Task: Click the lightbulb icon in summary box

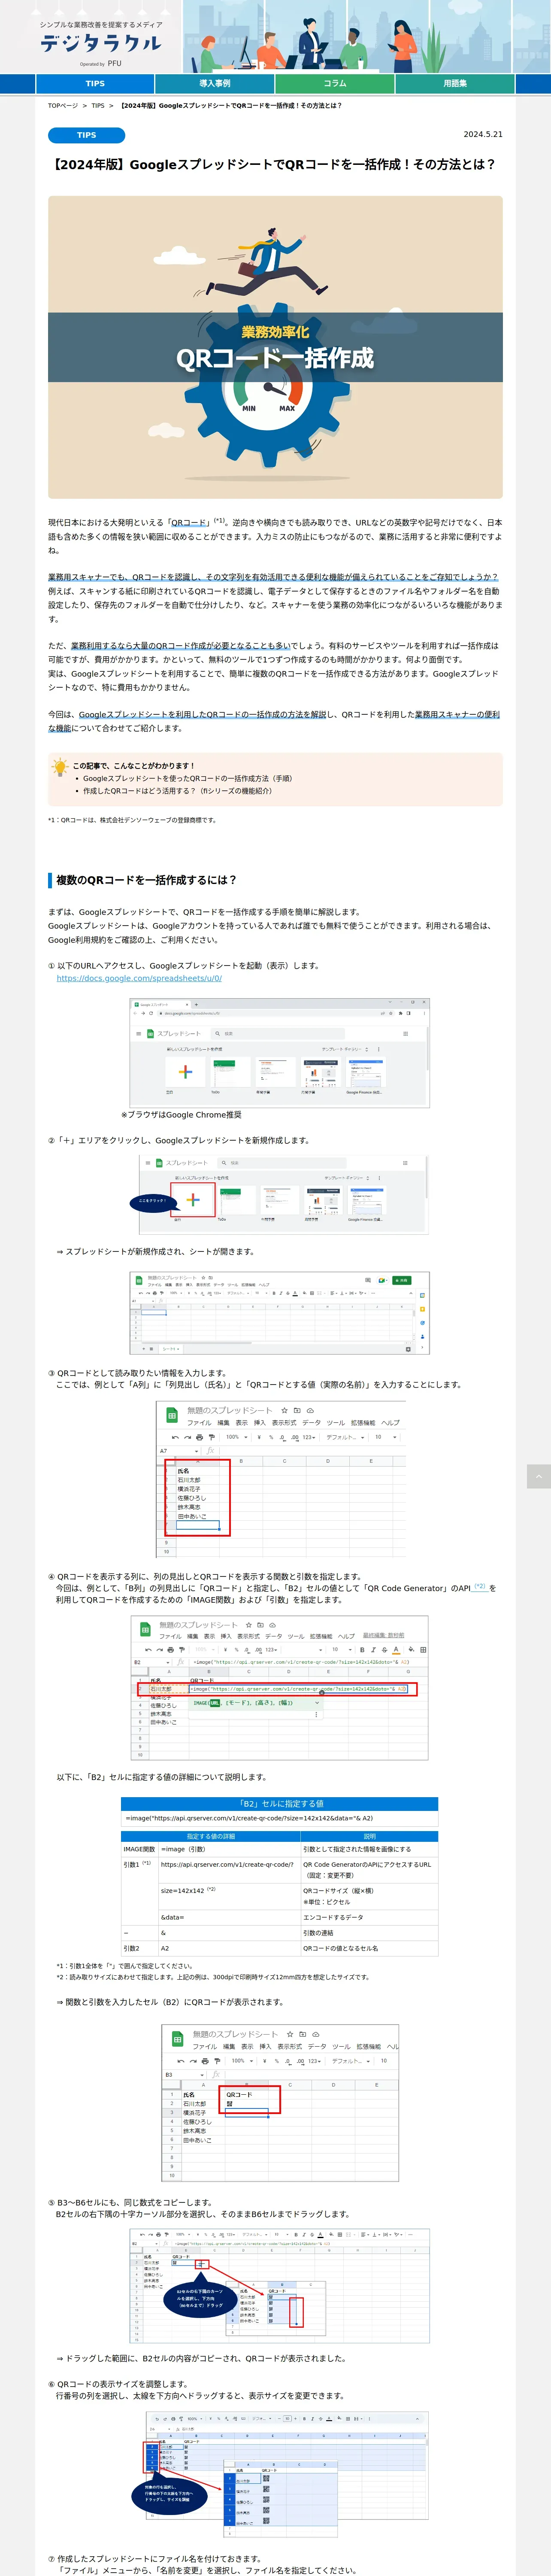Action: [60, 767]
